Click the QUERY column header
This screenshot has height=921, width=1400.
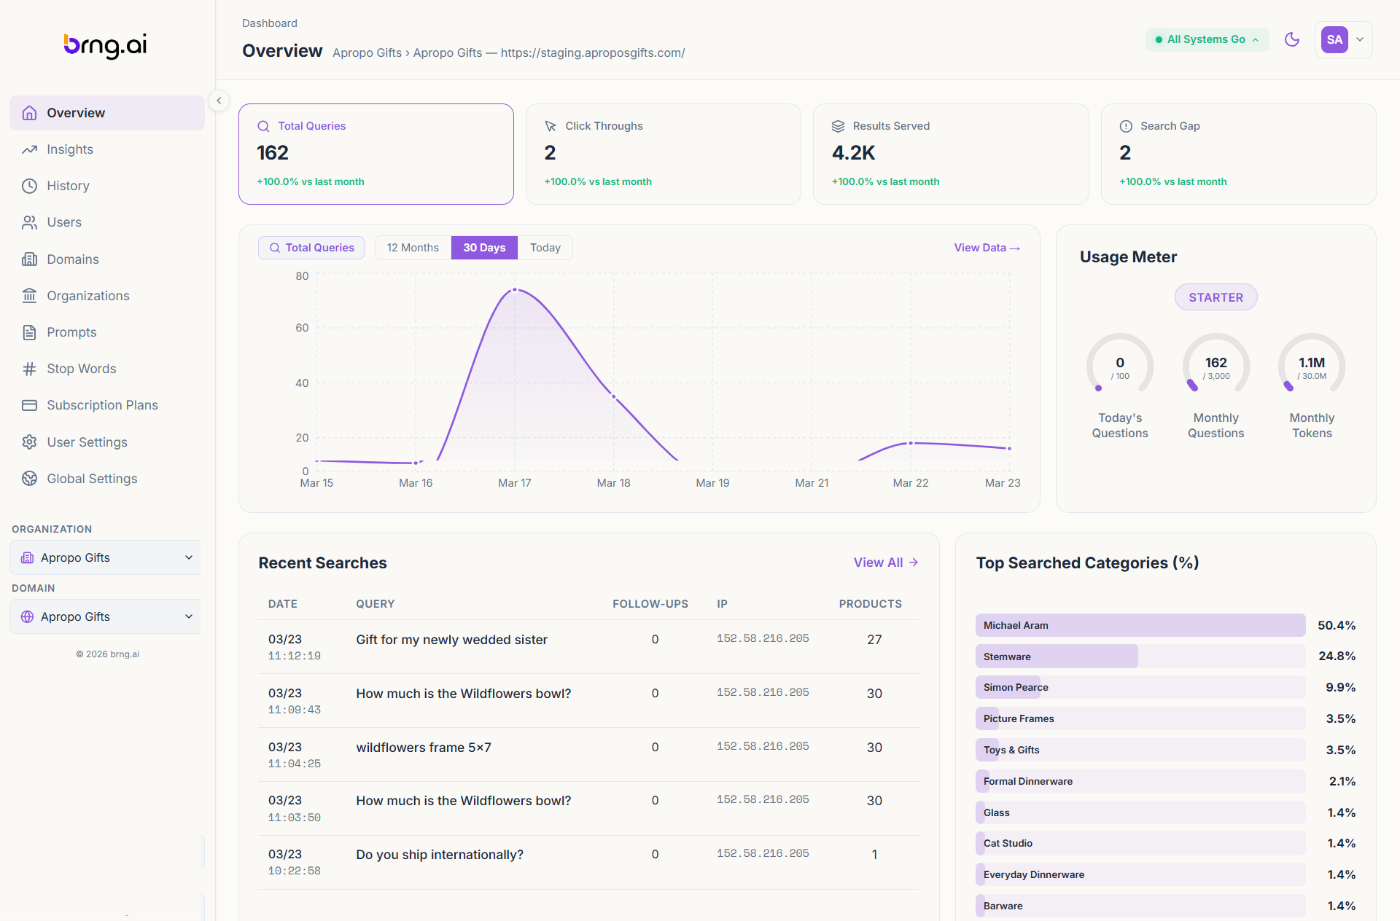coord(375,604)
